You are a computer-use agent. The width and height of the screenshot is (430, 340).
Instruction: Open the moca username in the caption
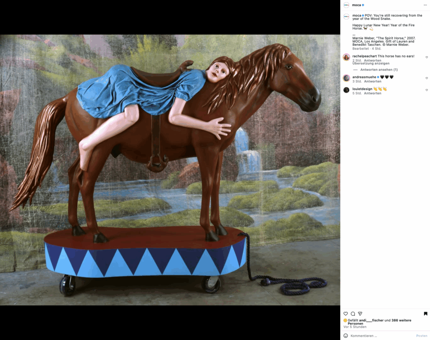point(357,16)
